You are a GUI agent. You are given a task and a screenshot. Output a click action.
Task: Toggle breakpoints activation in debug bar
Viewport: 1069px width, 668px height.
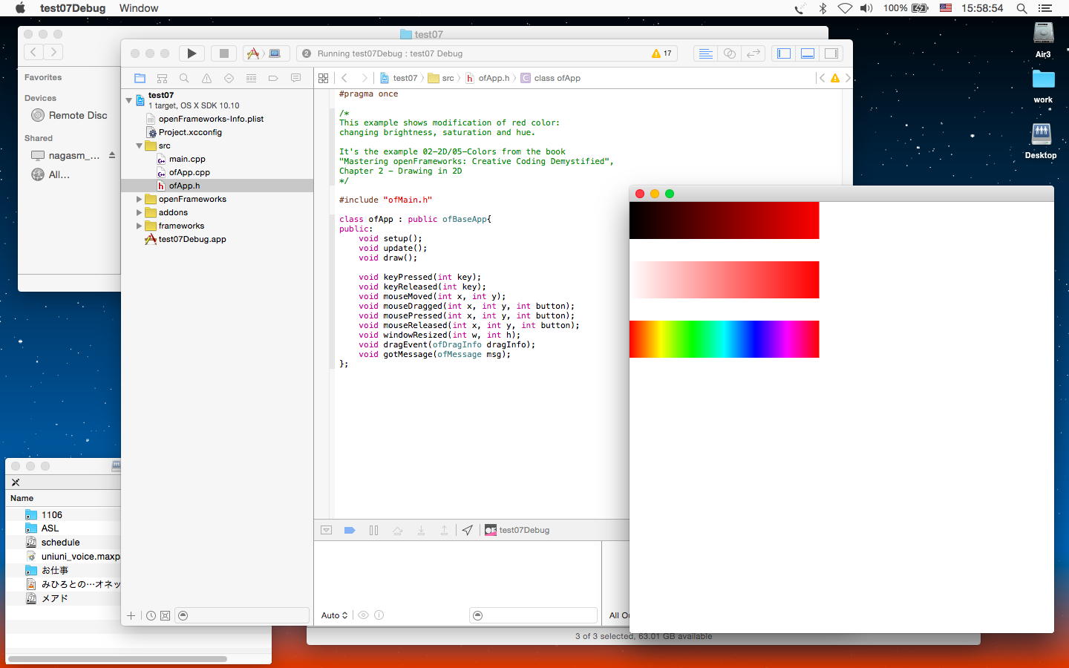[350, 530]
